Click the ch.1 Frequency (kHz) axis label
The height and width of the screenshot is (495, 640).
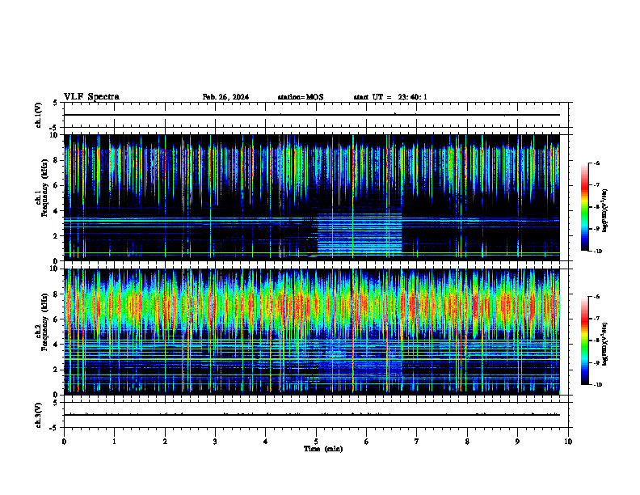click(x=43, y=188)
